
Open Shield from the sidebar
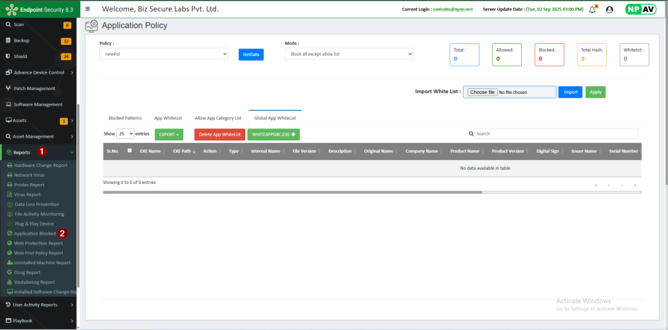pos(20,57)
